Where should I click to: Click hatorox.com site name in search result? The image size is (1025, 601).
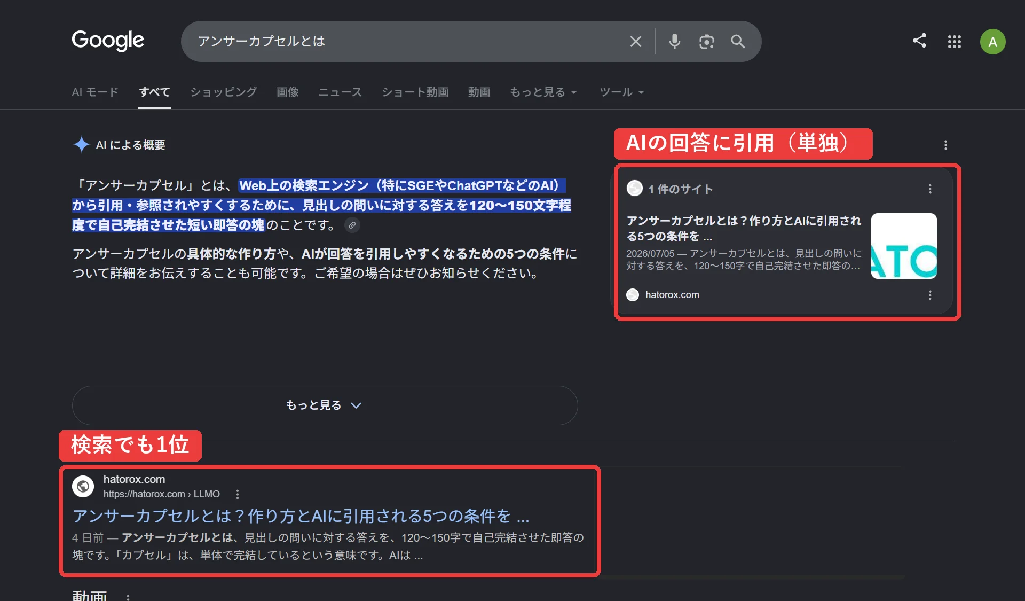(134, 479)
